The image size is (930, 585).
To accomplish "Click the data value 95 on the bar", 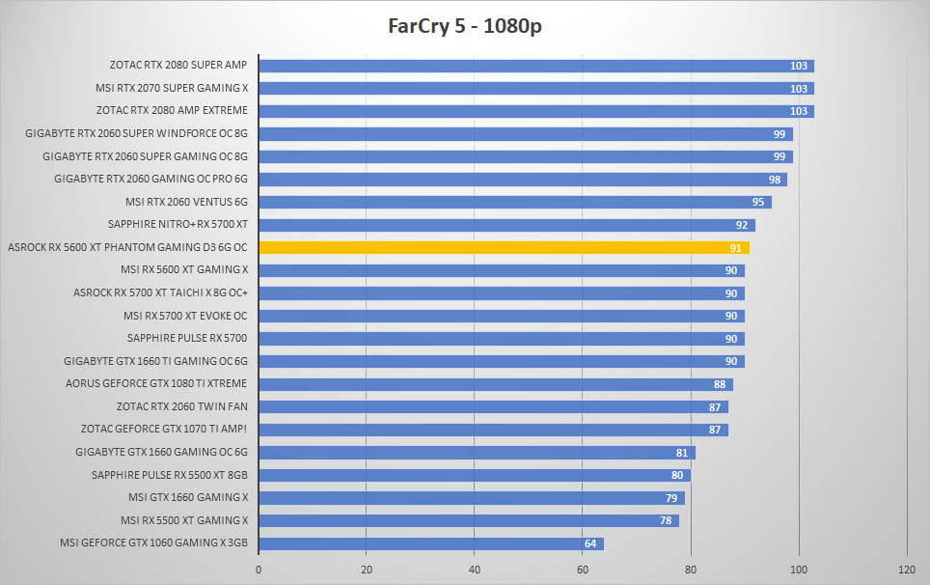I will (x=758, y=203).
